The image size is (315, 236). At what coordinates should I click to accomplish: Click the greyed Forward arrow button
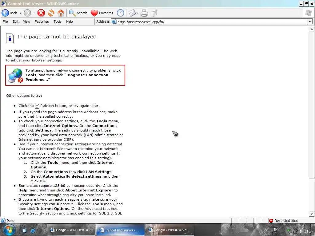pos(27,13)
